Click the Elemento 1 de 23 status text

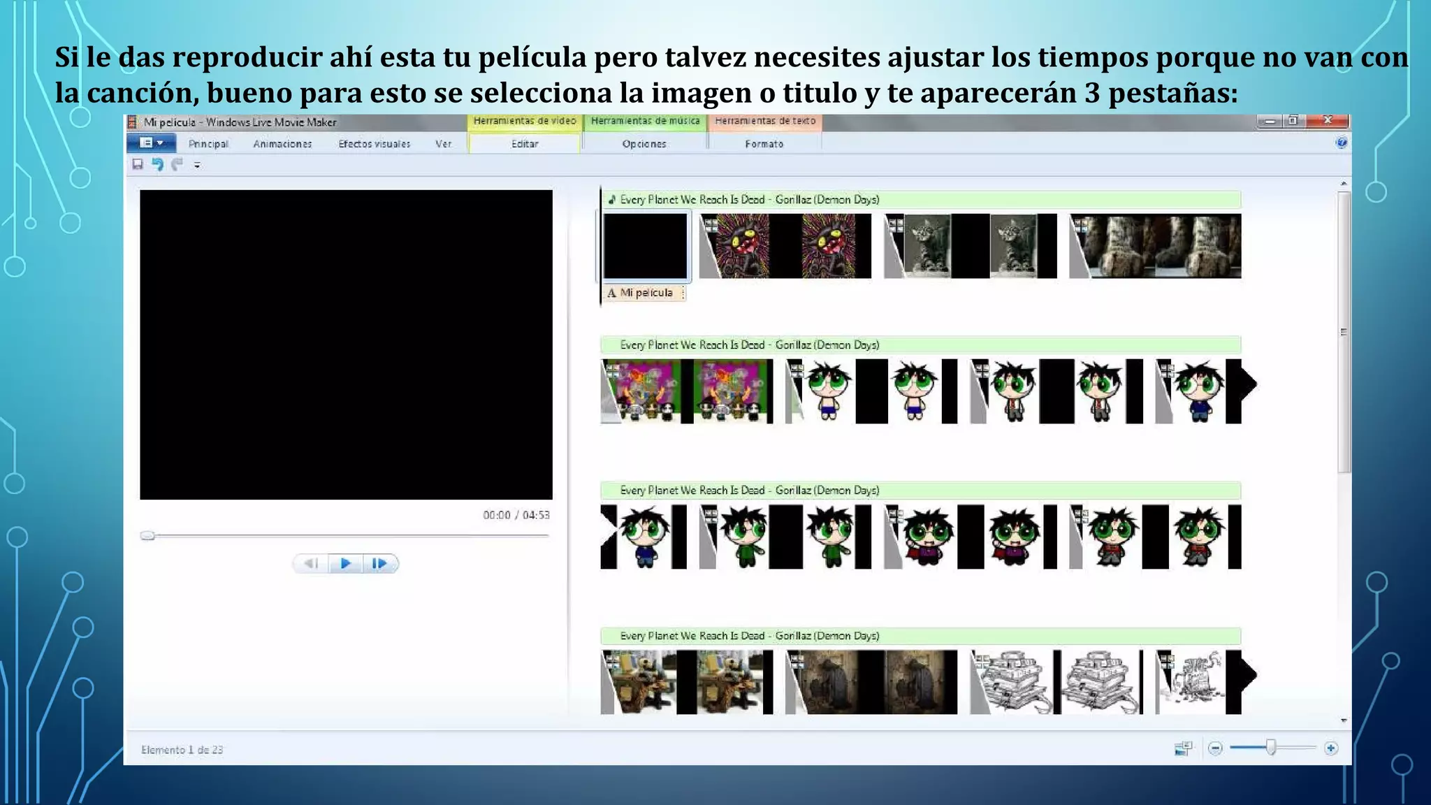click(182, 750)
